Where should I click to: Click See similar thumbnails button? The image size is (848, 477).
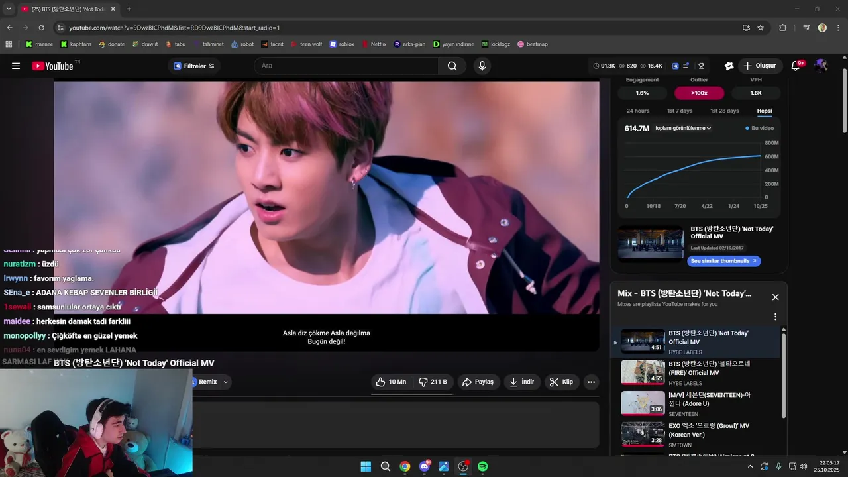tap(723, 261)
